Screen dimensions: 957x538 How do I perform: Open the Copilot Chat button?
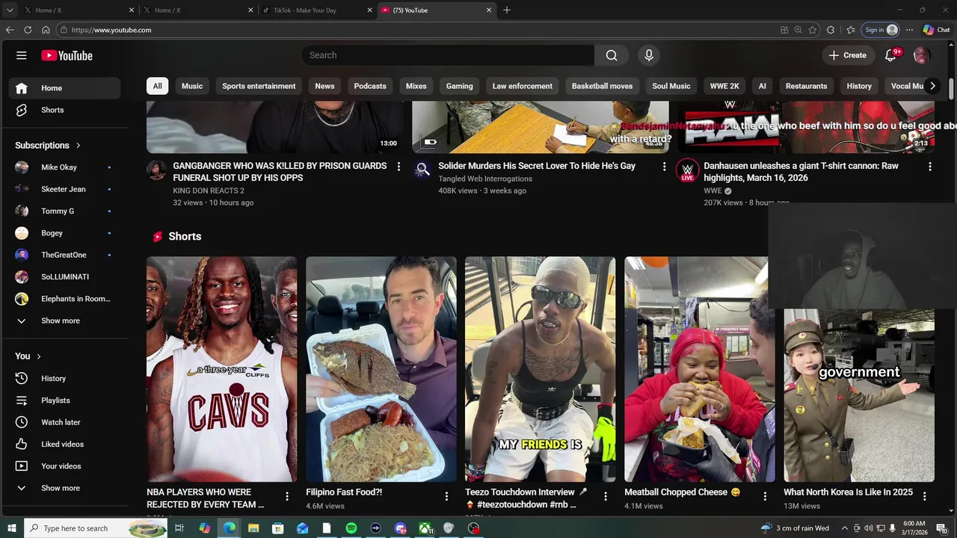point(937,30)
